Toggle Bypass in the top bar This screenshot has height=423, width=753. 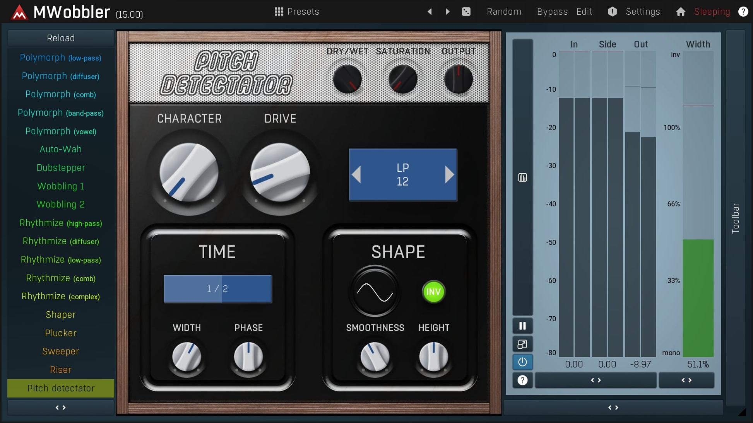pyautogui.click(x=552, y=12)
